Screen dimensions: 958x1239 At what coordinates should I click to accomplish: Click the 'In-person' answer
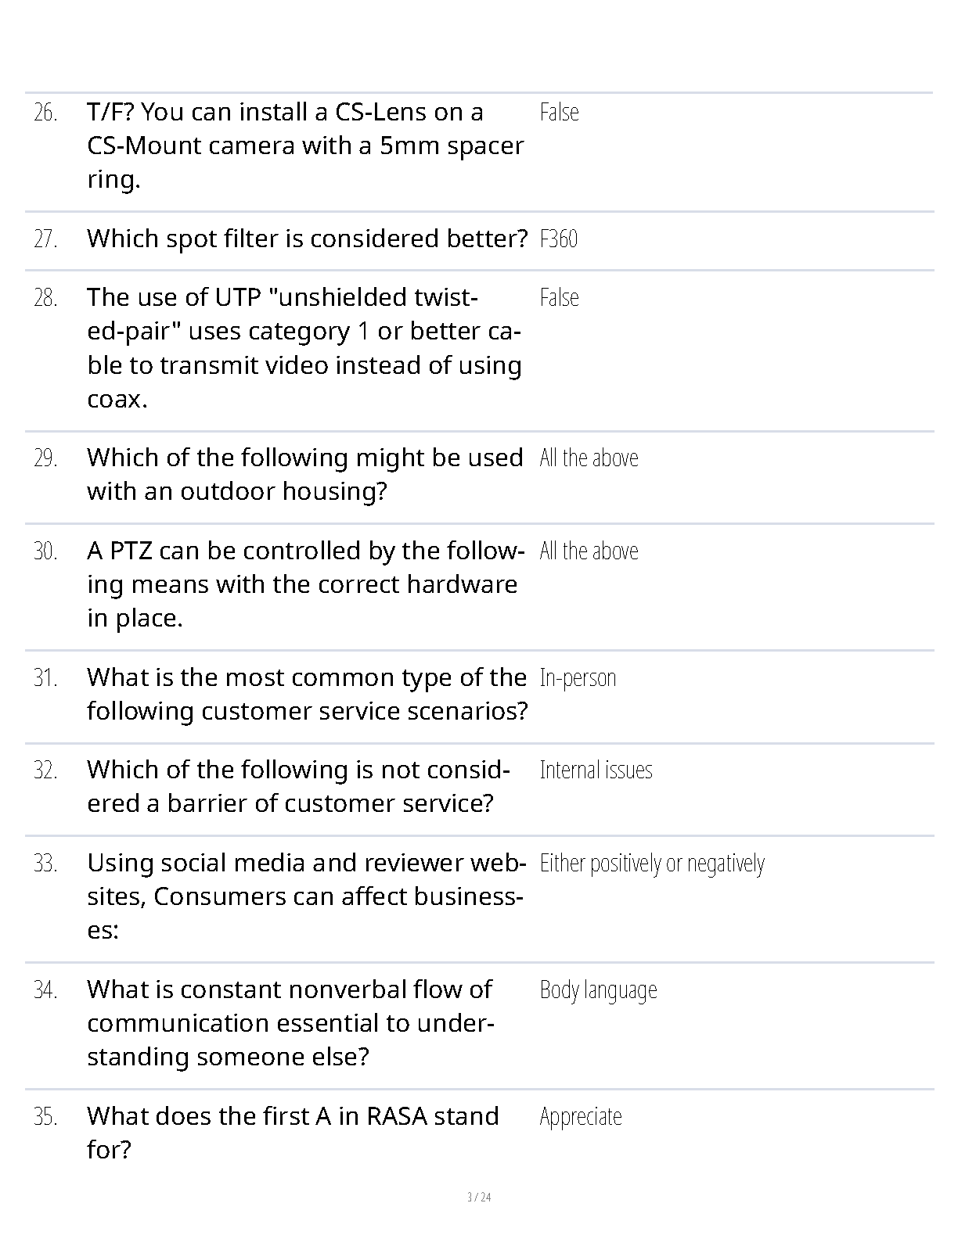tap(578, 678)
